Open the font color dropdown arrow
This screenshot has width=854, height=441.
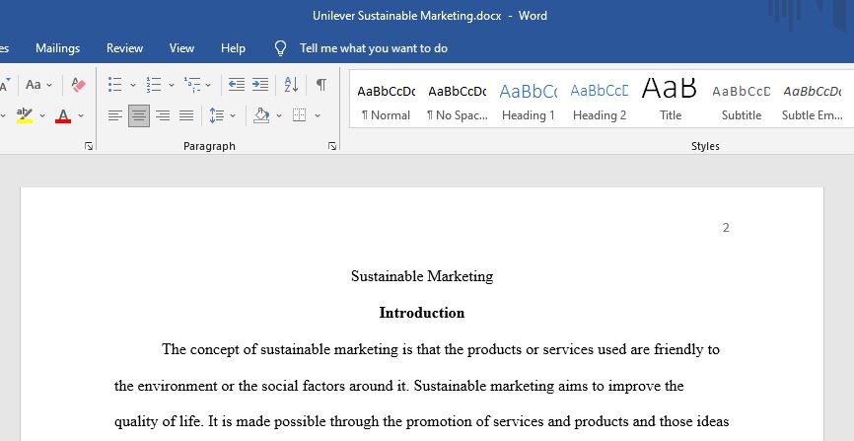point(81,116)
